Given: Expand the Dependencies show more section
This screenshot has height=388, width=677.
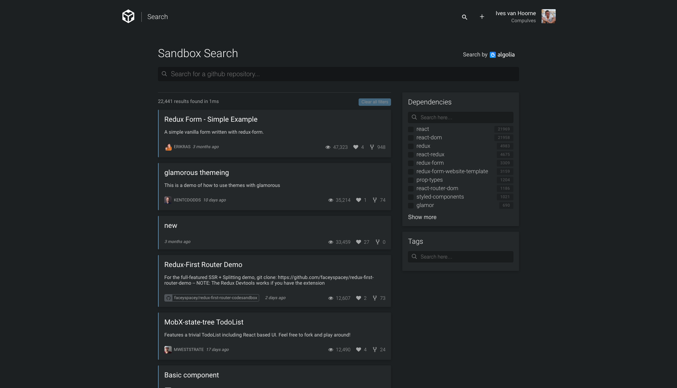Looking at the screenshot, I should (422, 217).
